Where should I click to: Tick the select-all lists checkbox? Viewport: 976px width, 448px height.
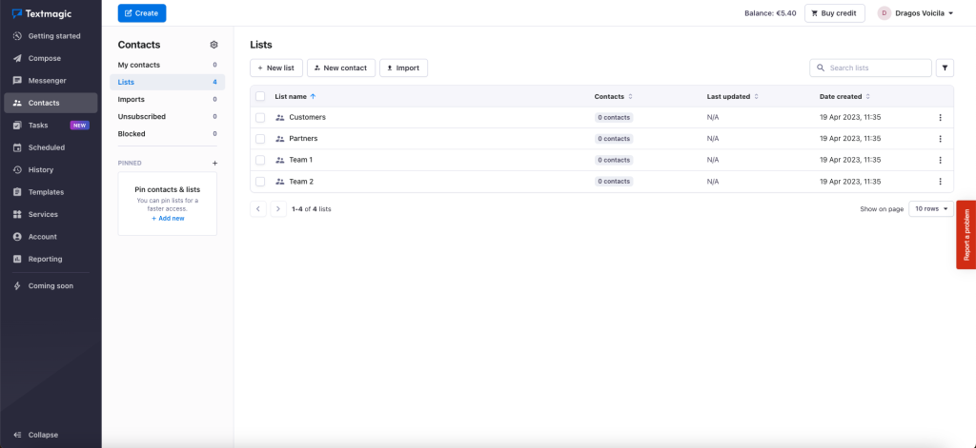pyautogui.click(x=260, y=96)
